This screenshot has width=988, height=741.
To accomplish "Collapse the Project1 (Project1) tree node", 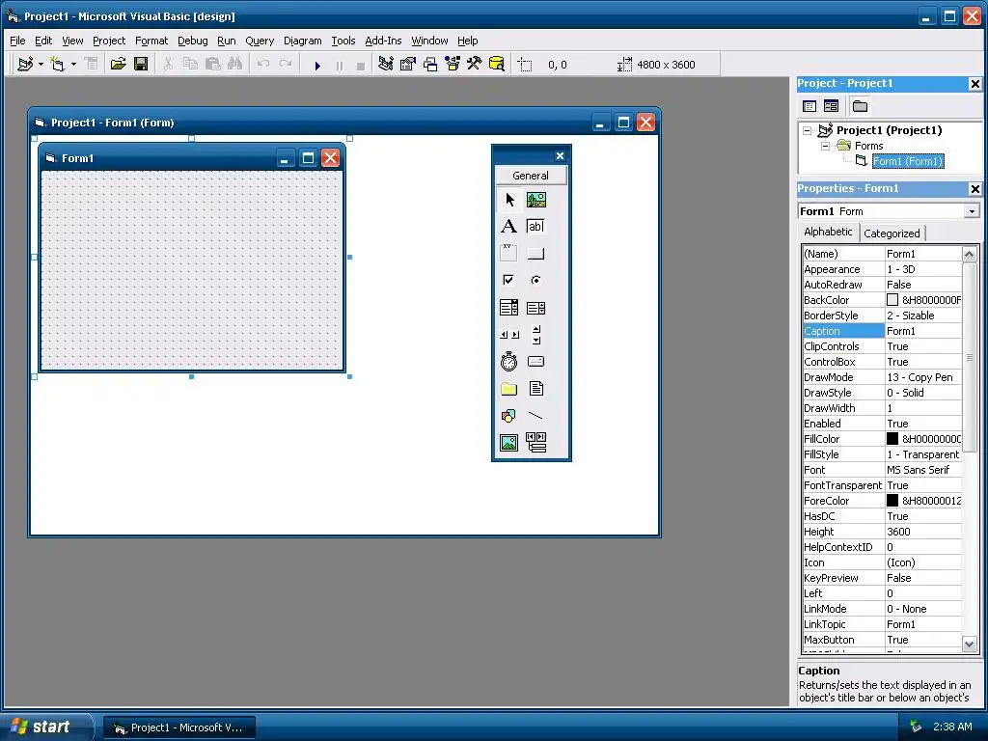I will point(808,130).
